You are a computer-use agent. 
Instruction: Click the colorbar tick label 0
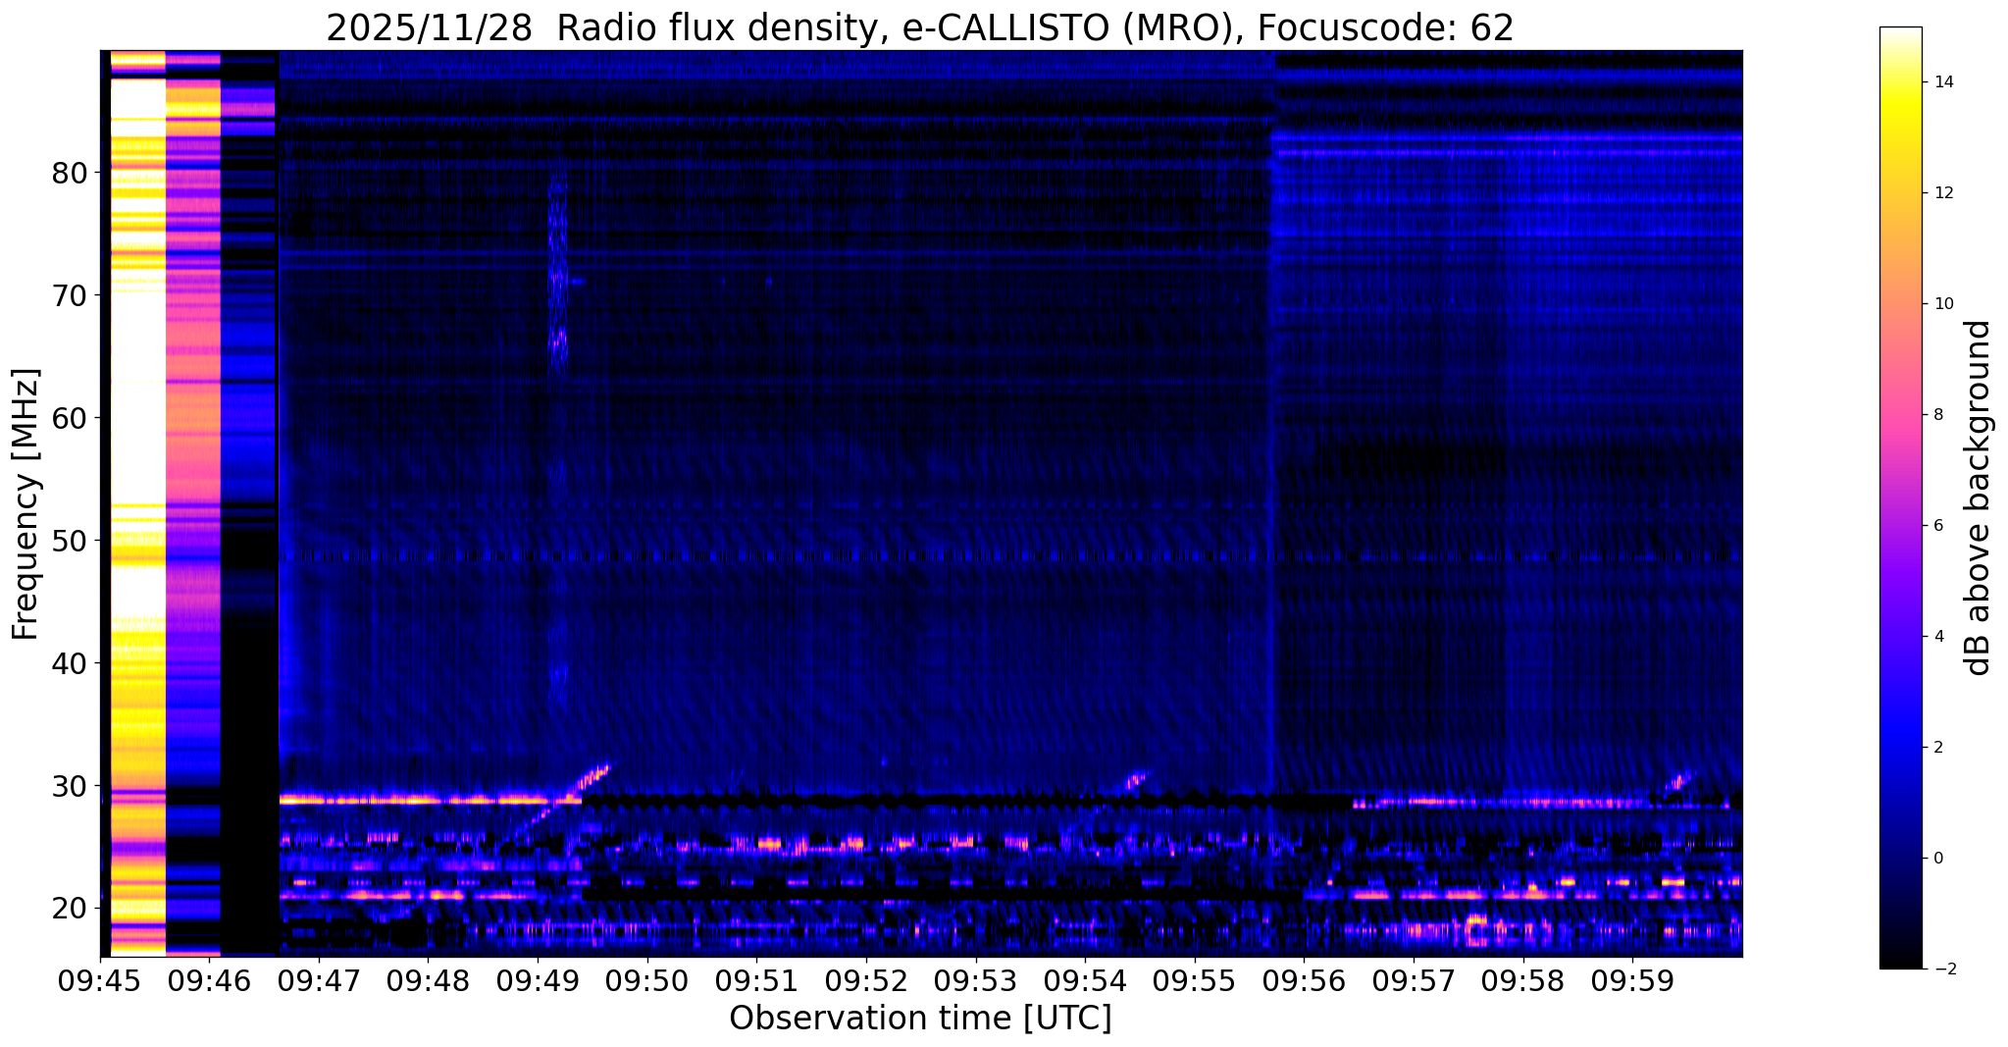(x=1938, y=859)
